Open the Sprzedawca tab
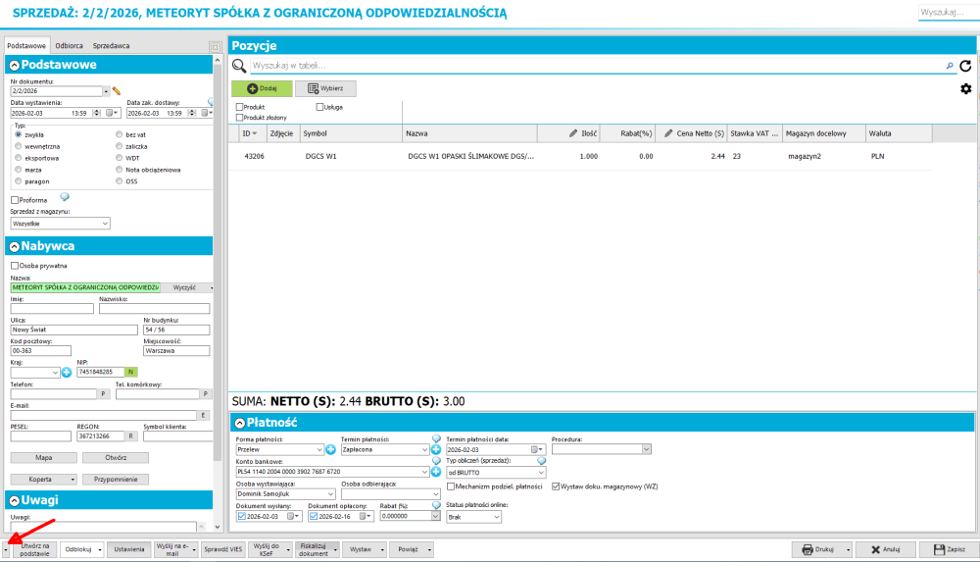The image size is (980, 562). click(x=111, y=46)
